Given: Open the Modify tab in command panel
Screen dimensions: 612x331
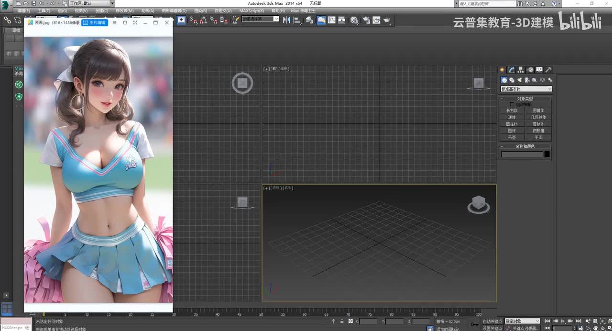Looking at the screenshot, I should pyautogui.click(x=511, y=70).
